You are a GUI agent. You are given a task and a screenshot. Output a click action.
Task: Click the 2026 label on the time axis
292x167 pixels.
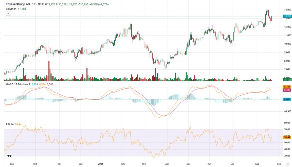pos(100,164)
